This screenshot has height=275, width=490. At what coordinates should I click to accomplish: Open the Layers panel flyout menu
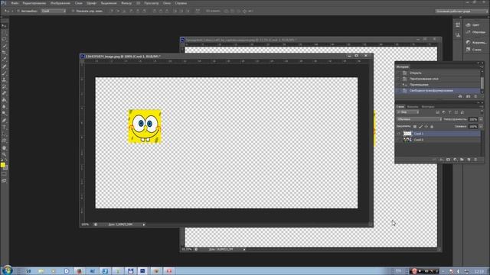[x=482, y=107]
